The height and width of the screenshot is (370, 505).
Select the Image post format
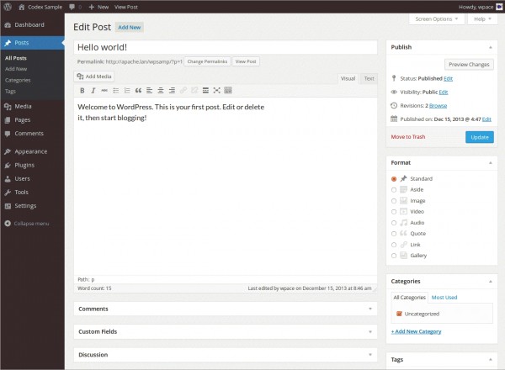pos(394,201)
